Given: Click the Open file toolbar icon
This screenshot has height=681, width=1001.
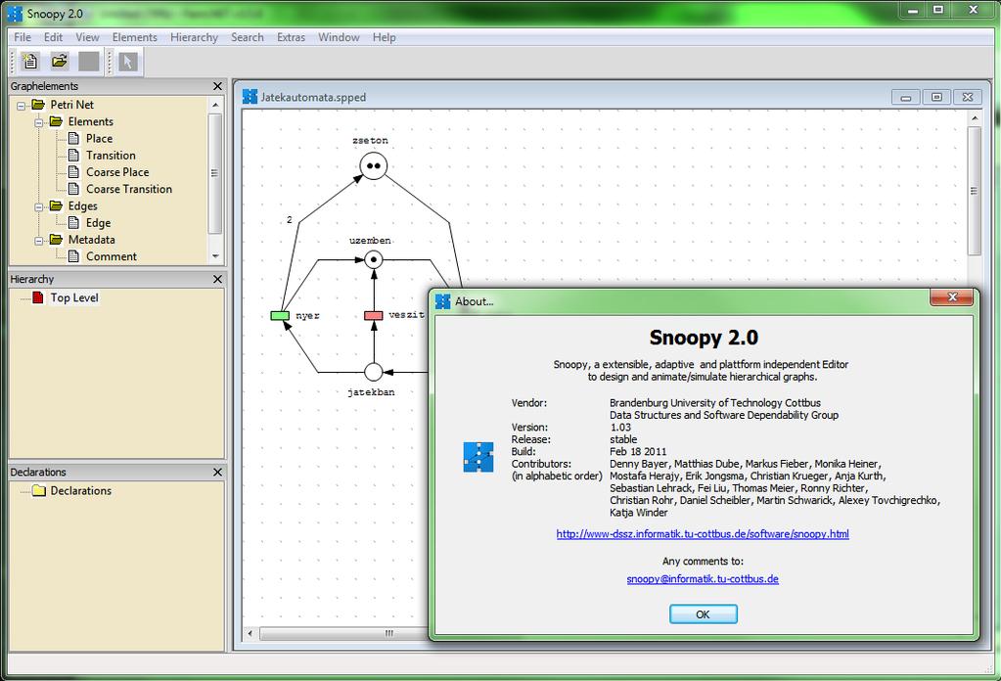Looking at the screenshot, I should tap(60, 62).
